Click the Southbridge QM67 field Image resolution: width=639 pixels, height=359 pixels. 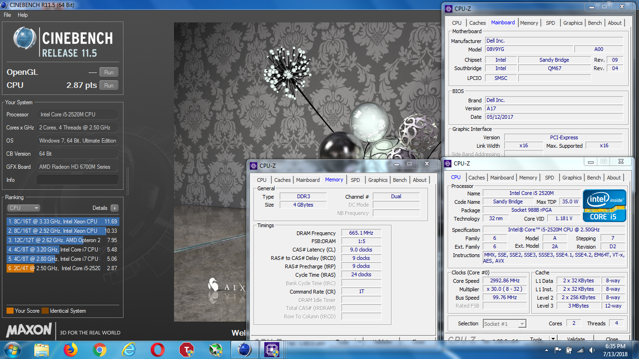coord(554,68)
